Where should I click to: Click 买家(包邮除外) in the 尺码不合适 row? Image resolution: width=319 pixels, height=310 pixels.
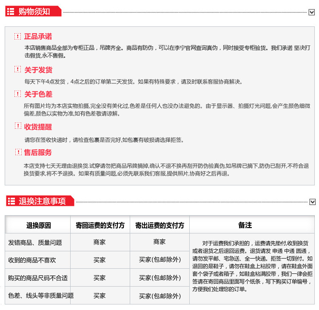click(160, 278)
